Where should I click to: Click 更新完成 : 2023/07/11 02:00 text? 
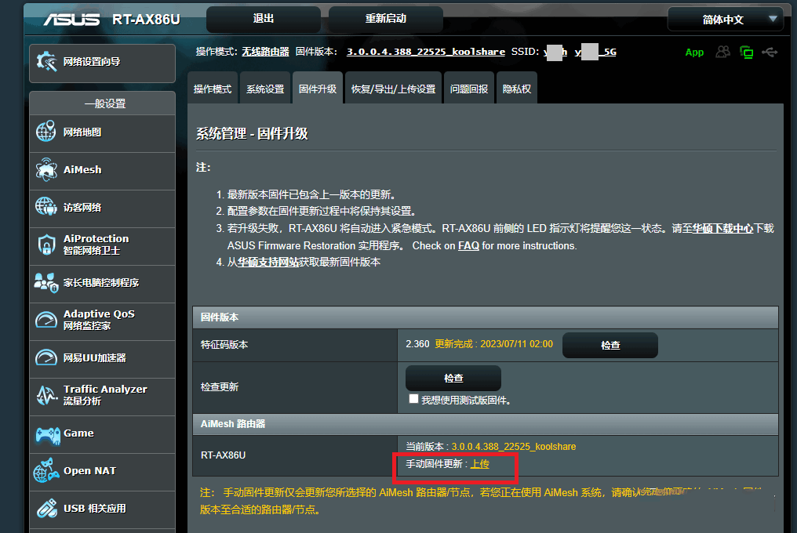(493, 344)
